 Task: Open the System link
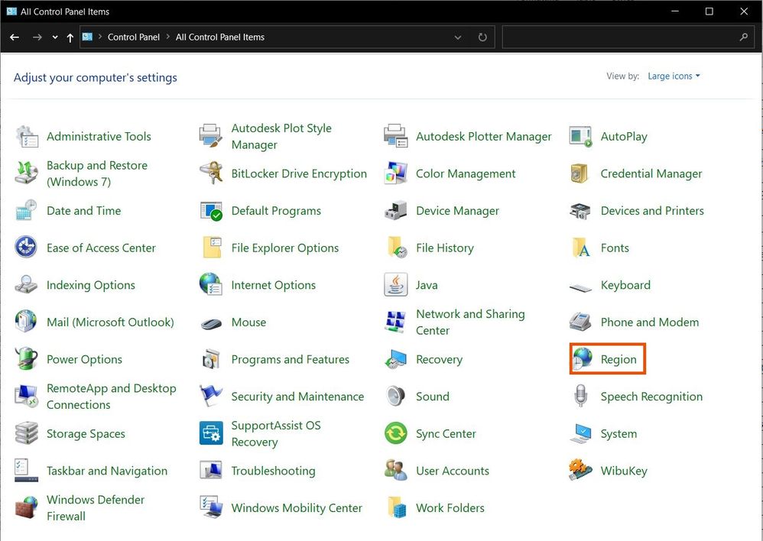coord(619,433)
